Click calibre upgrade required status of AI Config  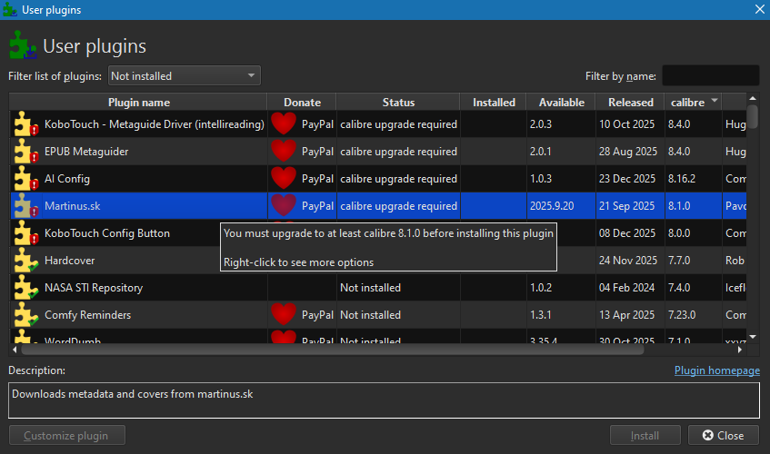[398, 179]
